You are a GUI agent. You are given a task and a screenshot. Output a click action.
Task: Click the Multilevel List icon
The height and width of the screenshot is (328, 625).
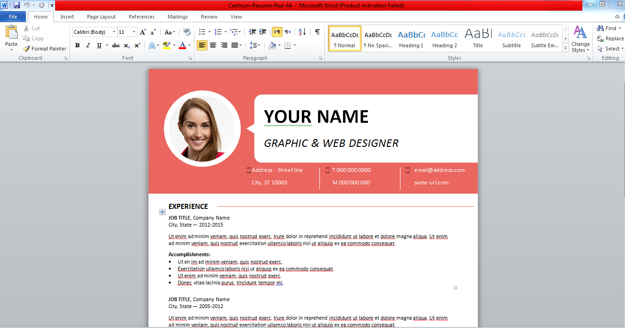(234, 32)
